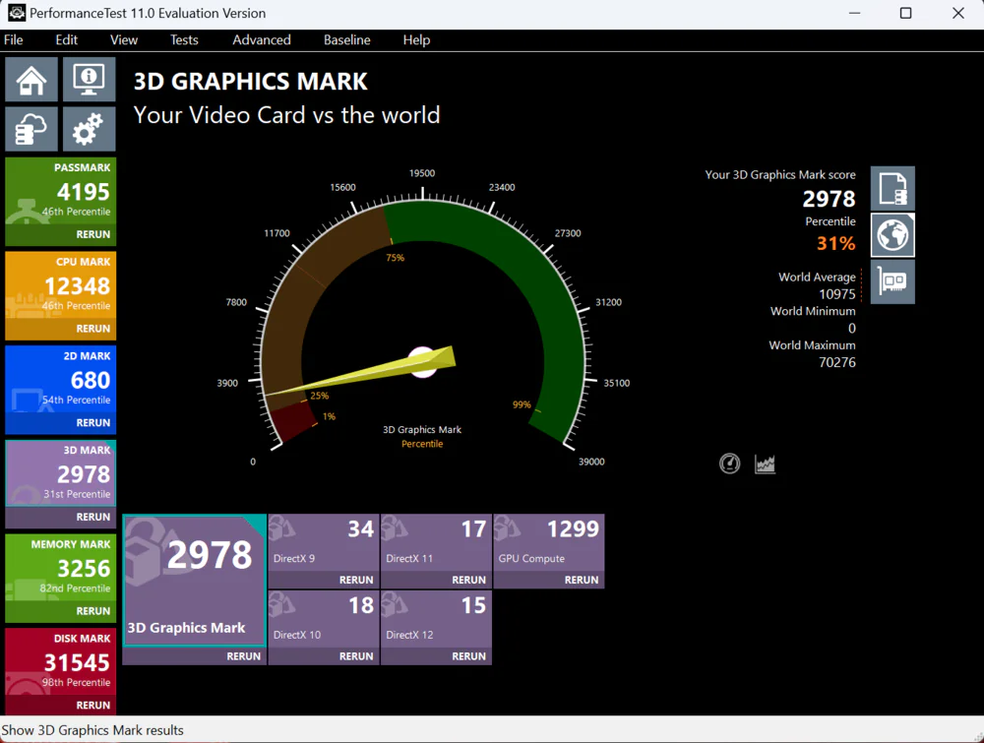Viewport: 984px width, 743px height.
Task: Select the large 3D Graphics Mark tile
Action: (x=195, y=581)
